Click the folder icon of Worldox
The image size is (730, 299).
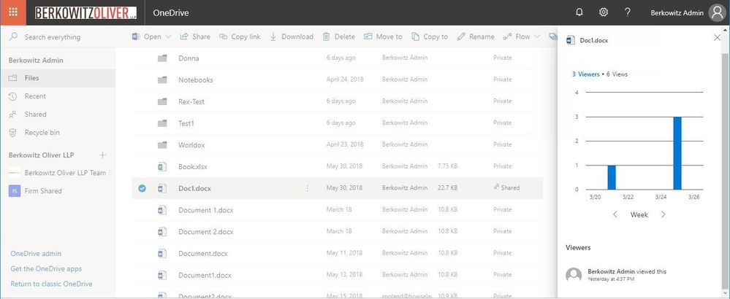162,145
